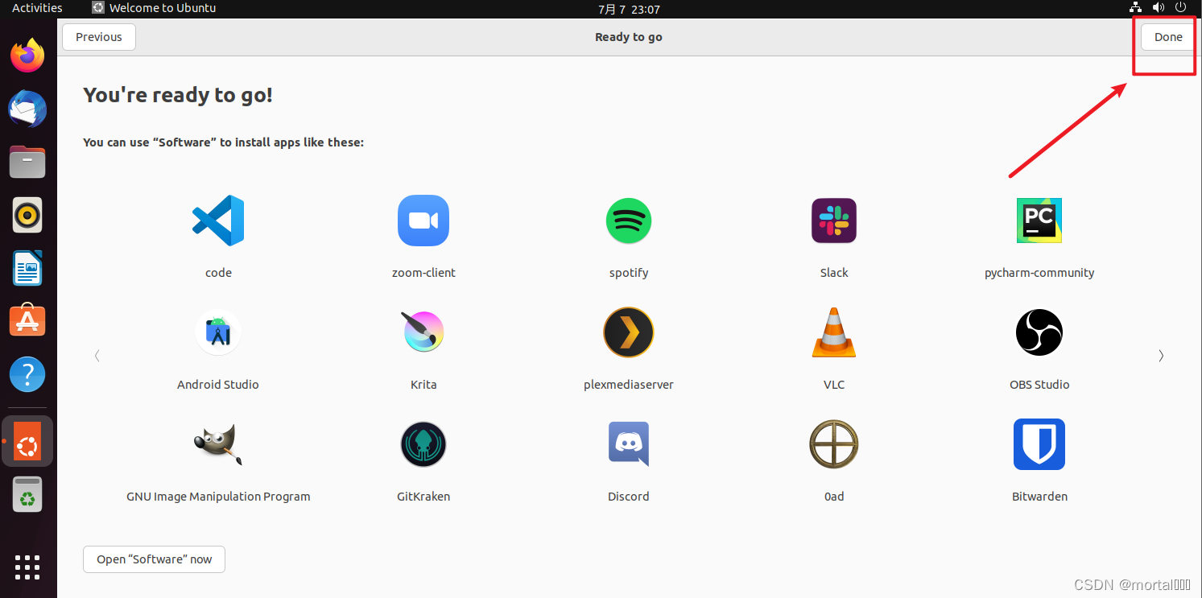Image resolution: width=1202 pixels, height=598 pixels.
Task: Click the "GitKraken" label
Action: 423,497
